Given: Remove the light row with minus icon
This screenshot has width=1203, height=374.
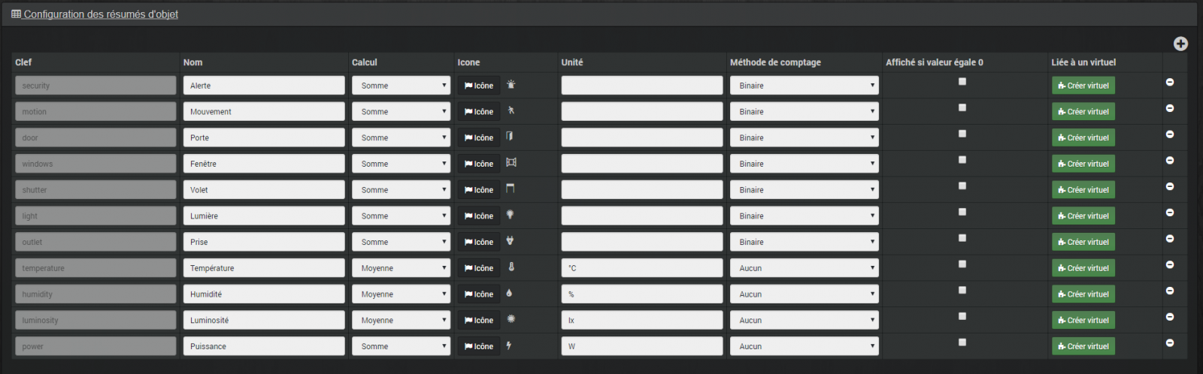Looking at the screenshot, I should [1170, 213].
